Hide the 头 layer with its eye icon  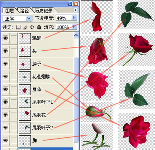5,51
